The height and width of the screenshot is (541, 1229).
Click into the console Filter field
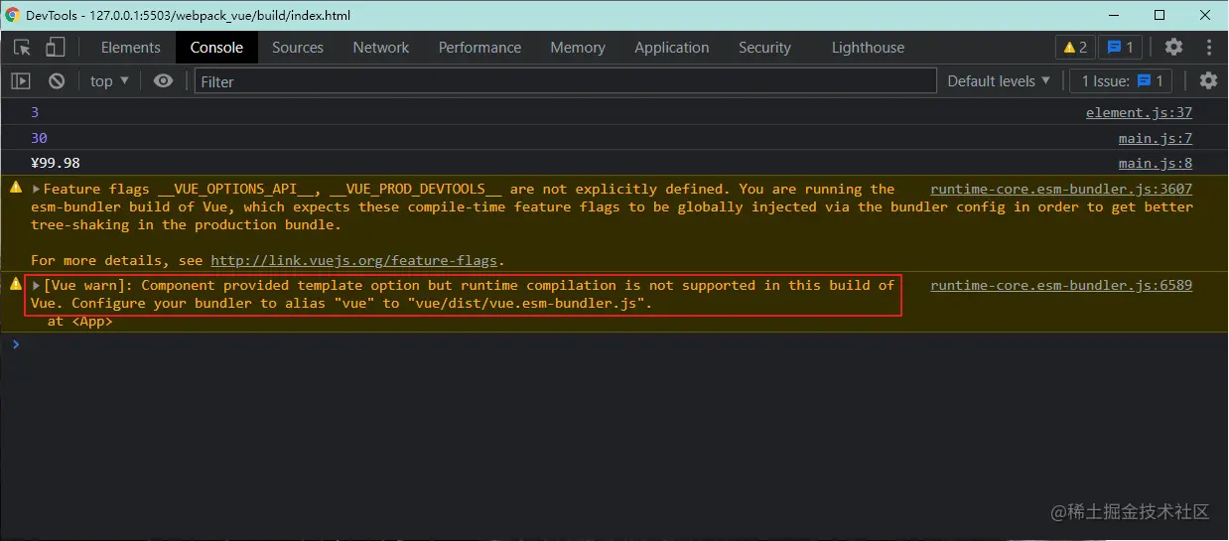[565, 81]
